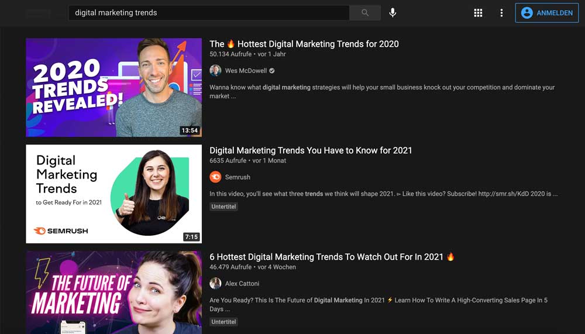Click description starting 'Are You Ready? This Is'

coord(378,305)
